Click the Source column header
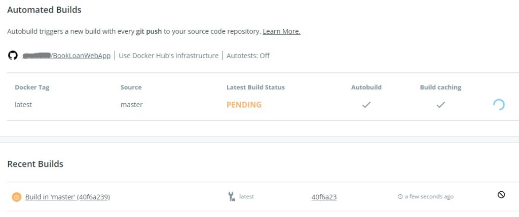This screenshot has height=217, width=519. (131, 88)
